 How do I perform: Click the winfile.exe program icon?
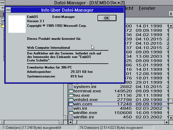71,113
